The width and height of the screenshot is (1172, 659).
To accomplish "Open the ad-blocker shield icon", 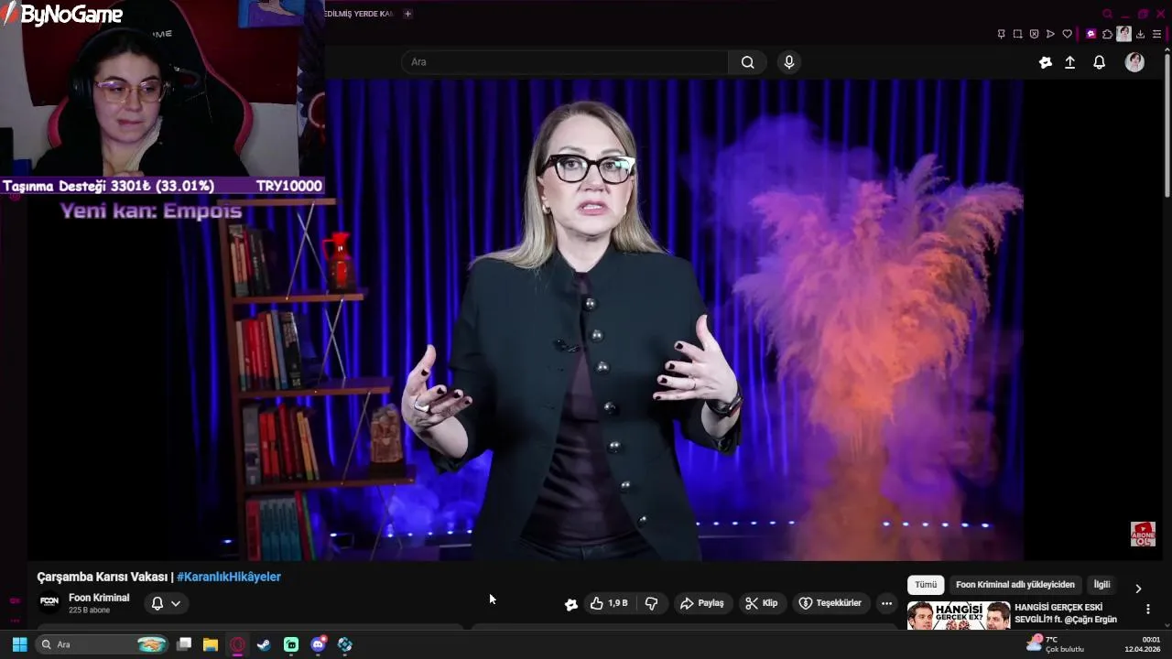I will tap(1034, 34).
